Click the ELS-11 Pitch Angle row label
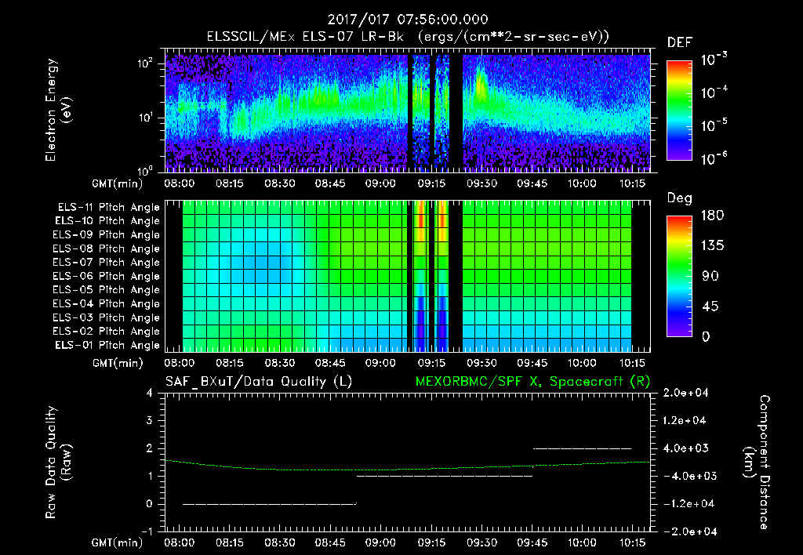 point(108,208)
